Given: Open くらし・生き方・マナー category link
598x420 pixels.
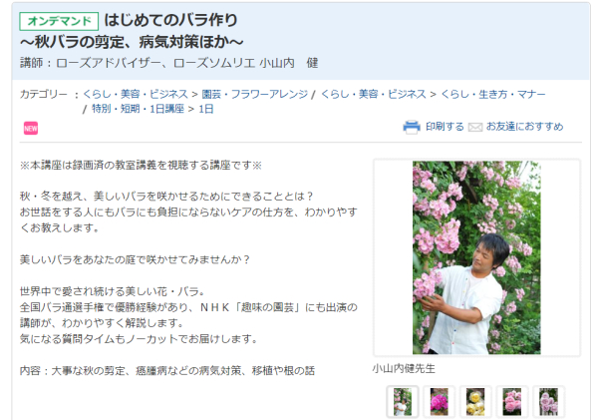Looking at the screenshot, I should [x=493, y=94].
